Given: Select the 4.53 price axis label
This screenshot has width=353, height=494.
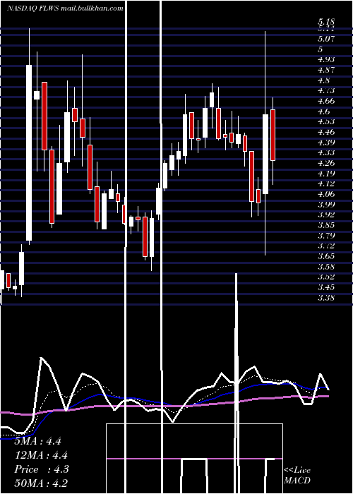Looking at the screenshot, I should click(326, 121).
